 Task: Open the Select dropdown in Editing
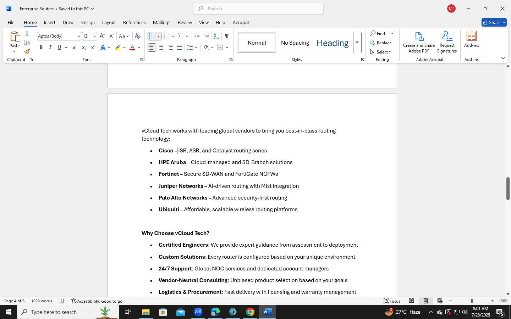pyautogui.click(x=381, y=52)
